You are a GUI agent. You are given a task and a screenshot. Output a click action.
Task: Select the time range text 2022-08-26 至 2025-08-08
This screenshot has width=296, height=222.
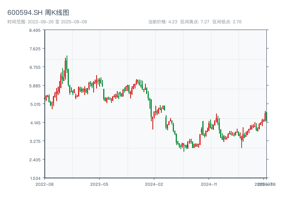[47, 22]
